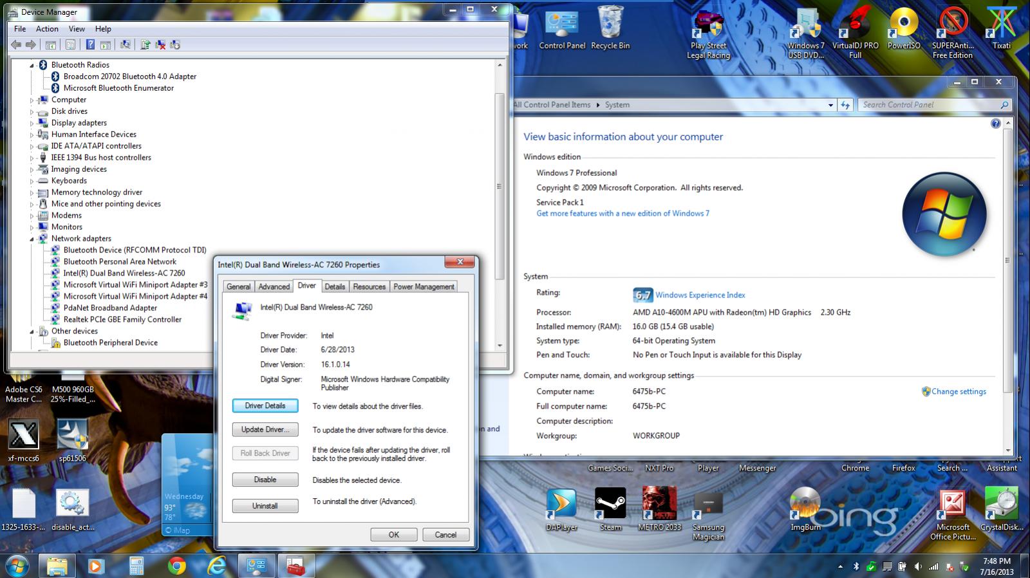Switch to the Power Management tab

[x=424, y=286]
